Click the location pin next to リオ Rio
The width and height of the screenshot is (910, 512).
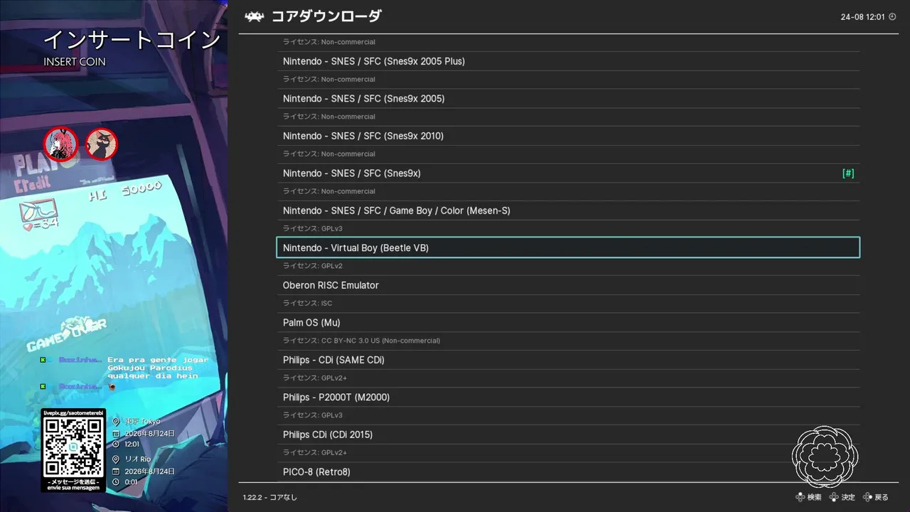[x=116, y=459]
